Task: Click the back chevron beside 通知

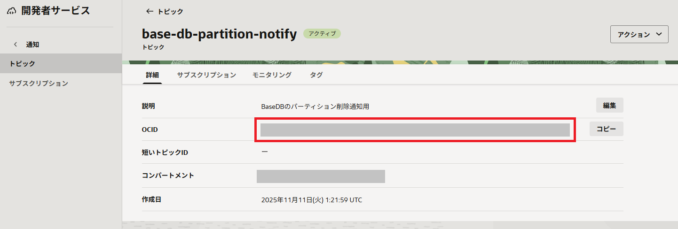Action: point(16,45)
